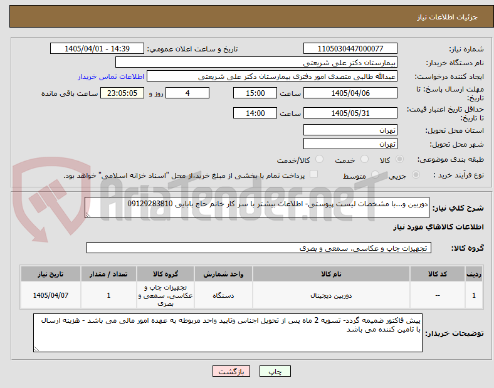Open اطلاعات تماس خریدار link
Image resolution: width=494 pixels, height=388 pixels.
pyautogui.click(x=111, y=76)
